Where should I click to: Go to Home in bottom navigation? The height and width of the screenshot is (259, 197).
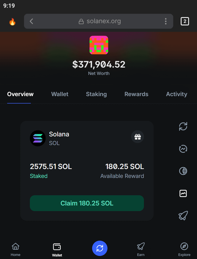point(15,249)
